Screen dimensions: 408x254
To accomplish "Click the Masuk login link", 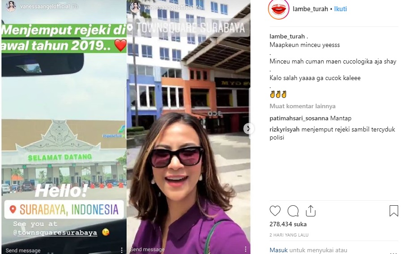I will click(278, 250).
